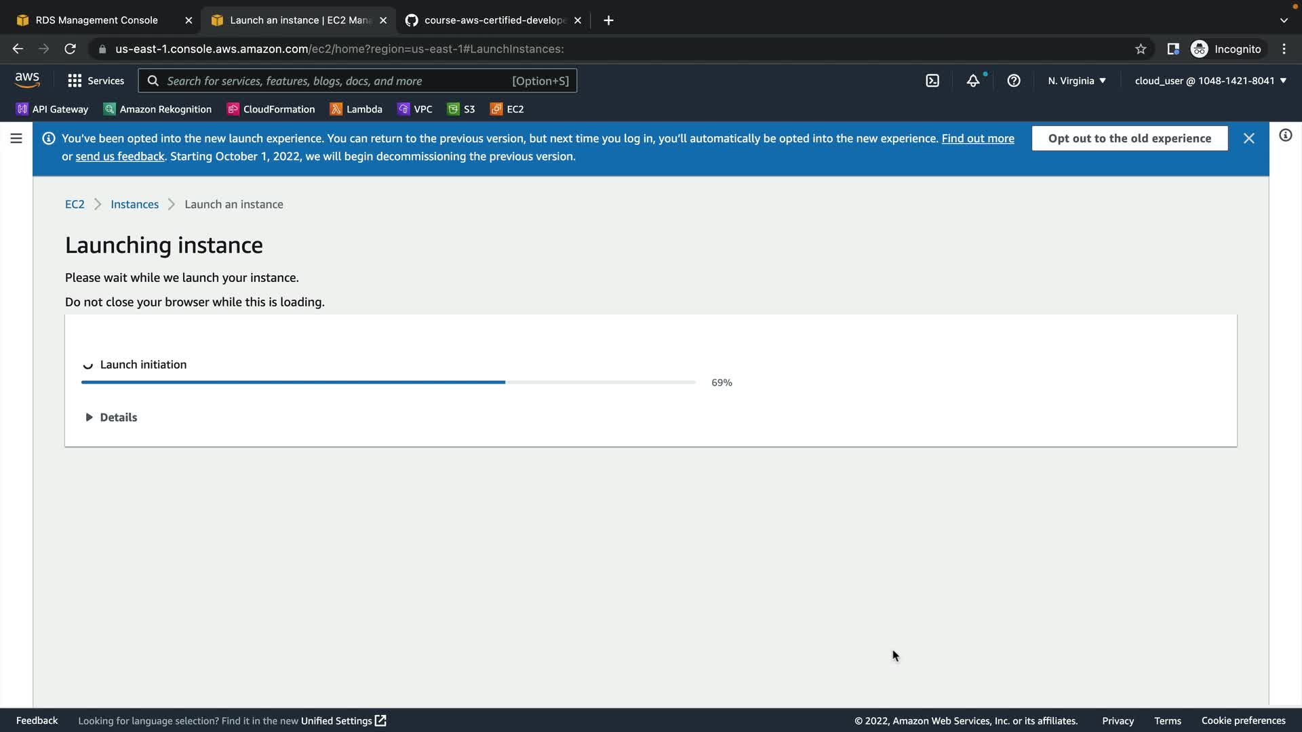Switch to RDS Management Console tab
This screenshot has height=732, width=1302.
96,20
